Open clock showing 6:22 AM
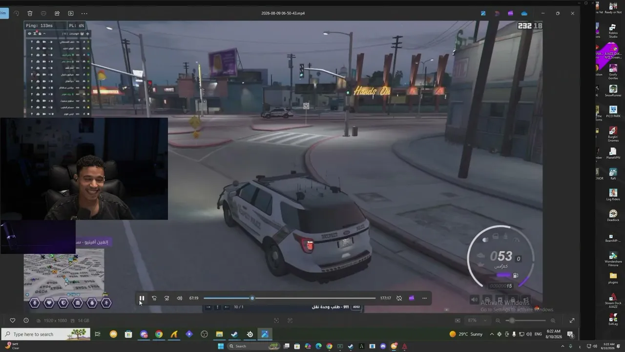 [x=554, y=334]
